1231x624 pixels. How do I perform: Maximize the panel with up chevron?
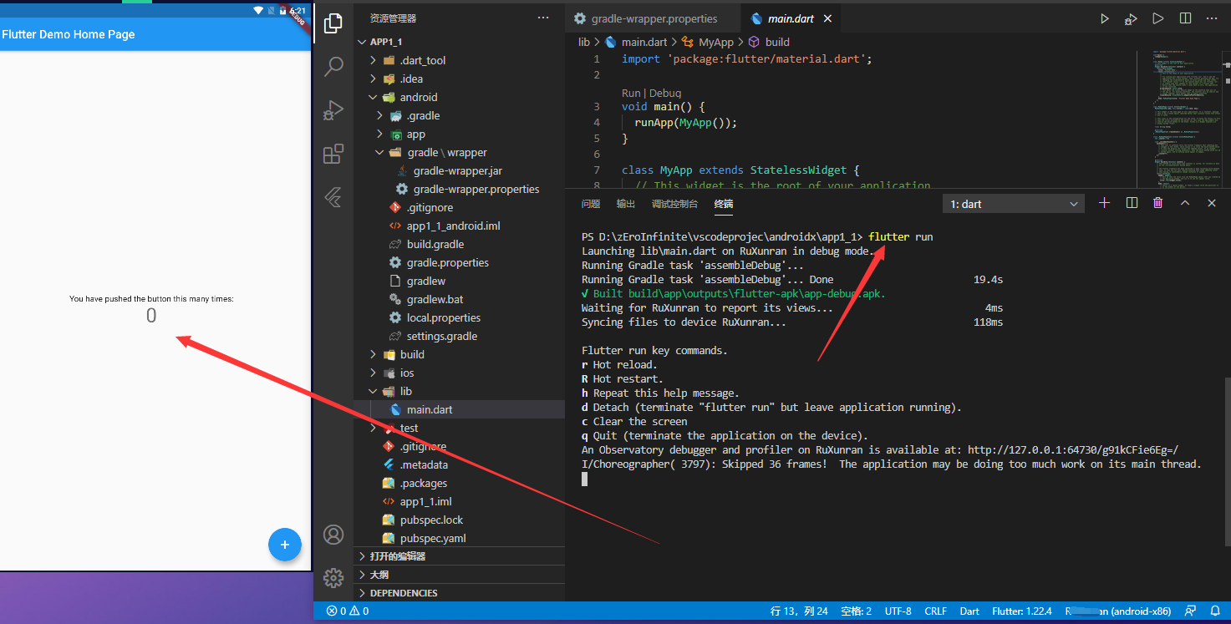pyautogui.click(x=1184, y=203)
